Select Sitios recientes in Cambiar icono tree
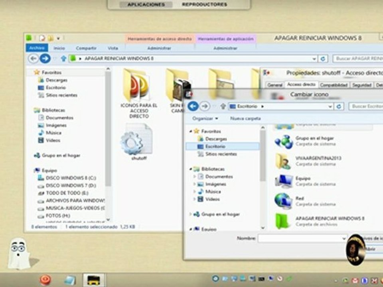The height and width of the screenshot is (287, 383). click(x=221, y=154)
